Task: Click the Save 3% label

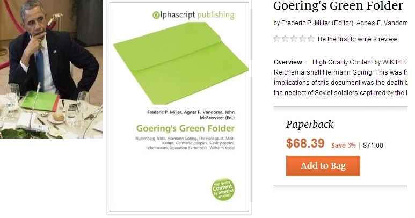Action: (x=343, y=146)
